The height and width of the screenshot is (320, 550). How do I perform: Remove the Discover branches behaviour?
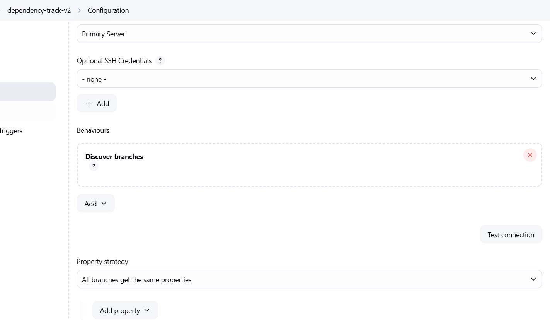pyautogui.click(x=530, y=155)
